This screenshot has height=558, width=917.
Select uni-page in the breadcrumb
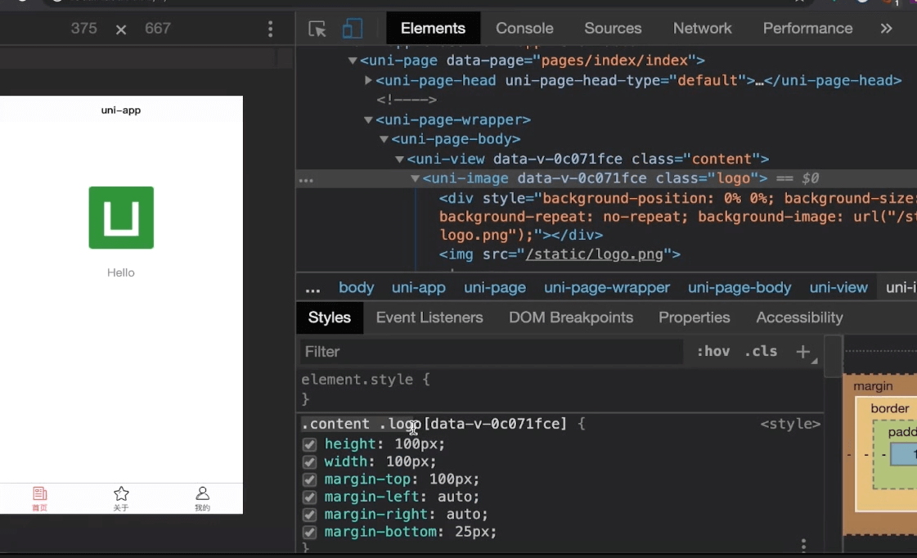tap(495, 288)
